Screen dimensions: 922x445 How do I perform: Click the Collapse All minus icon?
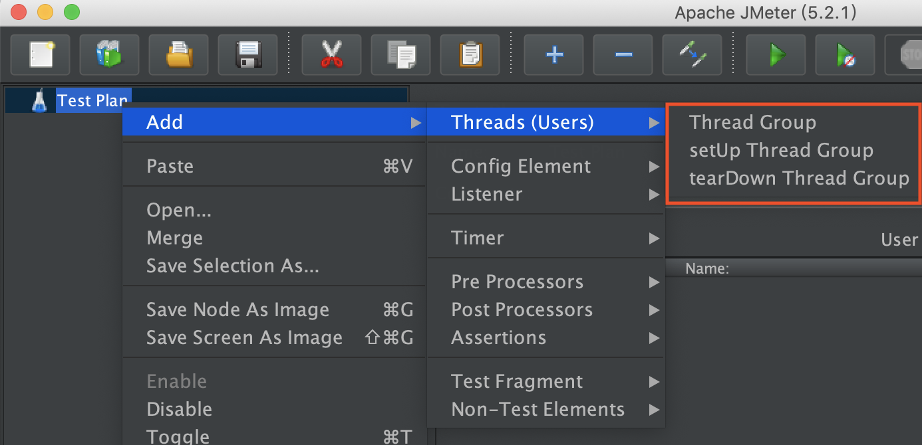coord(623,54)
